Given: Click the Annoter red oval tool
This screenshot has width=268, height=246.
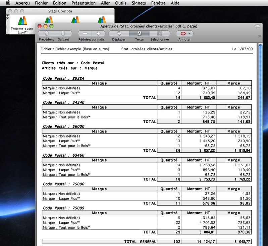Looking at the screenshot, I should [183, 33].
